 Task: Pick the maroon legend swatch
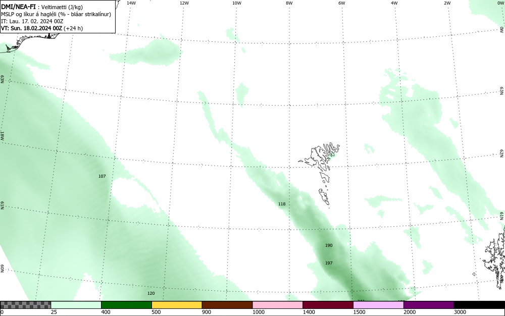328,305
